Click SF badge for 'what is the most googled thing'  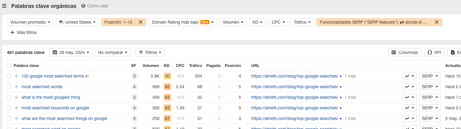[134, 97]
